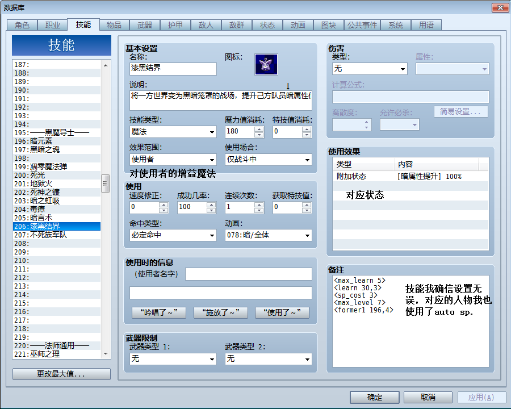Select skill 205:暗言术
Screen dimensions: 511x409
pos(57,218)
